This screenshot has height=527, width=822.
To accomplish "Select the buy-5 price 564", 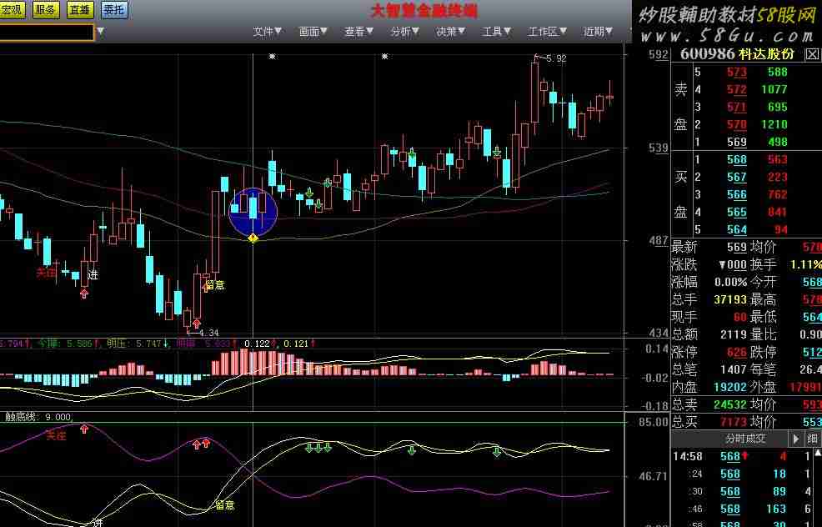I will coord(737,229).
